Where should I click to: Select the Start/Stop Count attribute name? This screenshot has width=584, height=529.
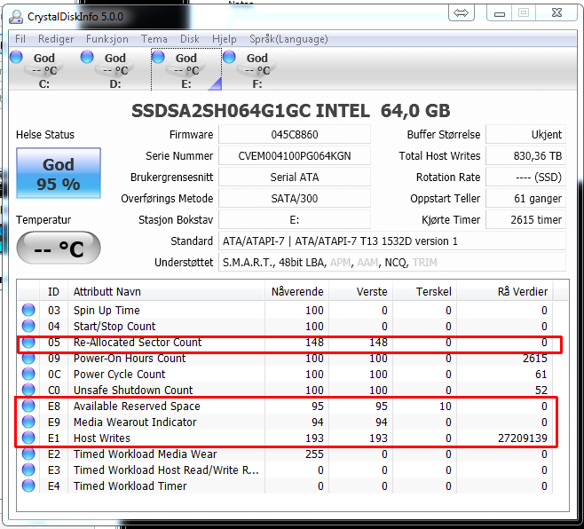[114, 326]
